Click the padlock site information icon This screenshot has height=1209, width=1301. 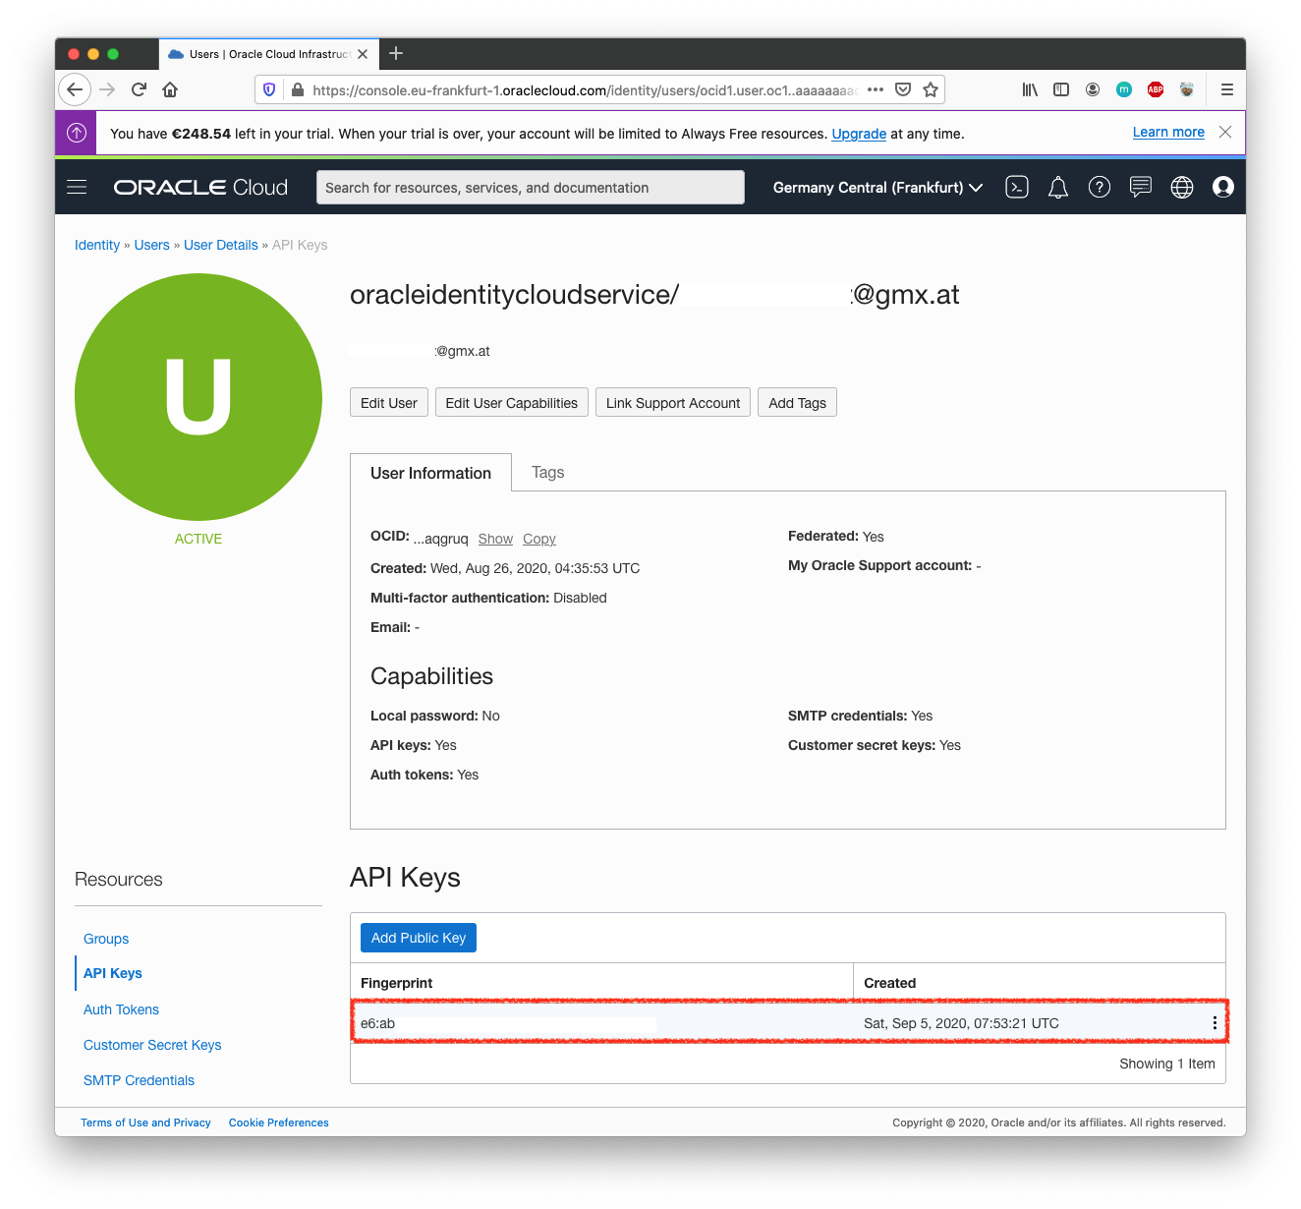click(297, 89)
